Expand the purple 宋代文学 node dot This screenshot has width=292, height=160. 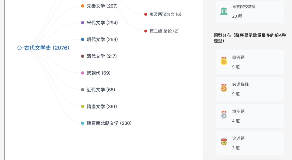click(83, 23)
